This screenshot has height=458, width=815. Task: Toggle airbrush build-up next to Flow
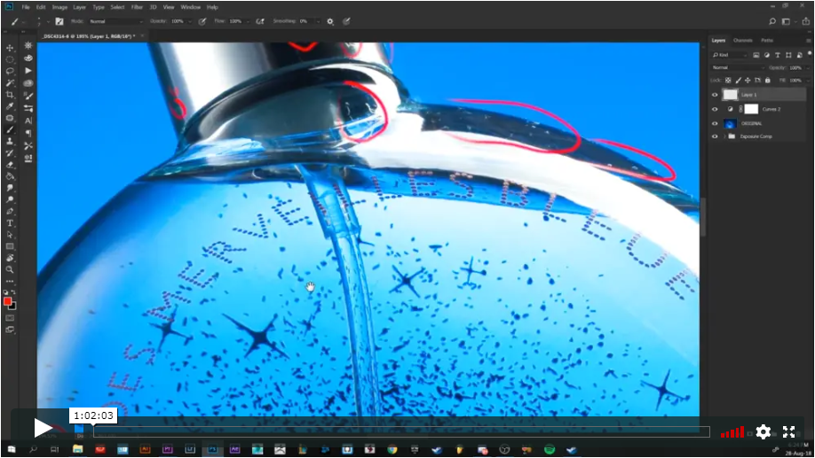point(260,21)
